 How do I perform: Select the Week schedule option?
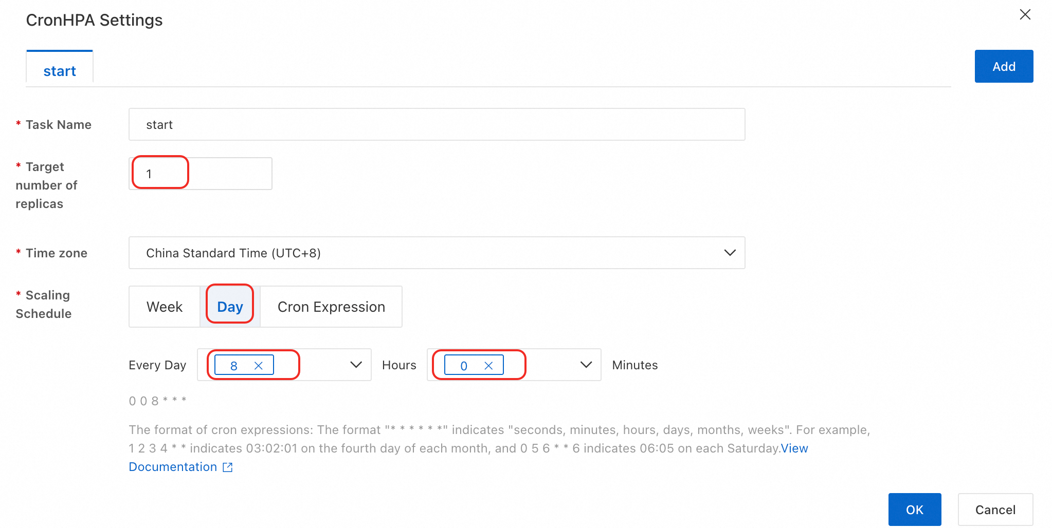tap(165, 307)
